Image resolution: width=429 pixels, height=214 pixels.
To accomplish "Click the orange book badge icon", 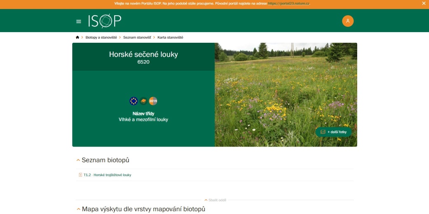I will [x=144, y=101].
